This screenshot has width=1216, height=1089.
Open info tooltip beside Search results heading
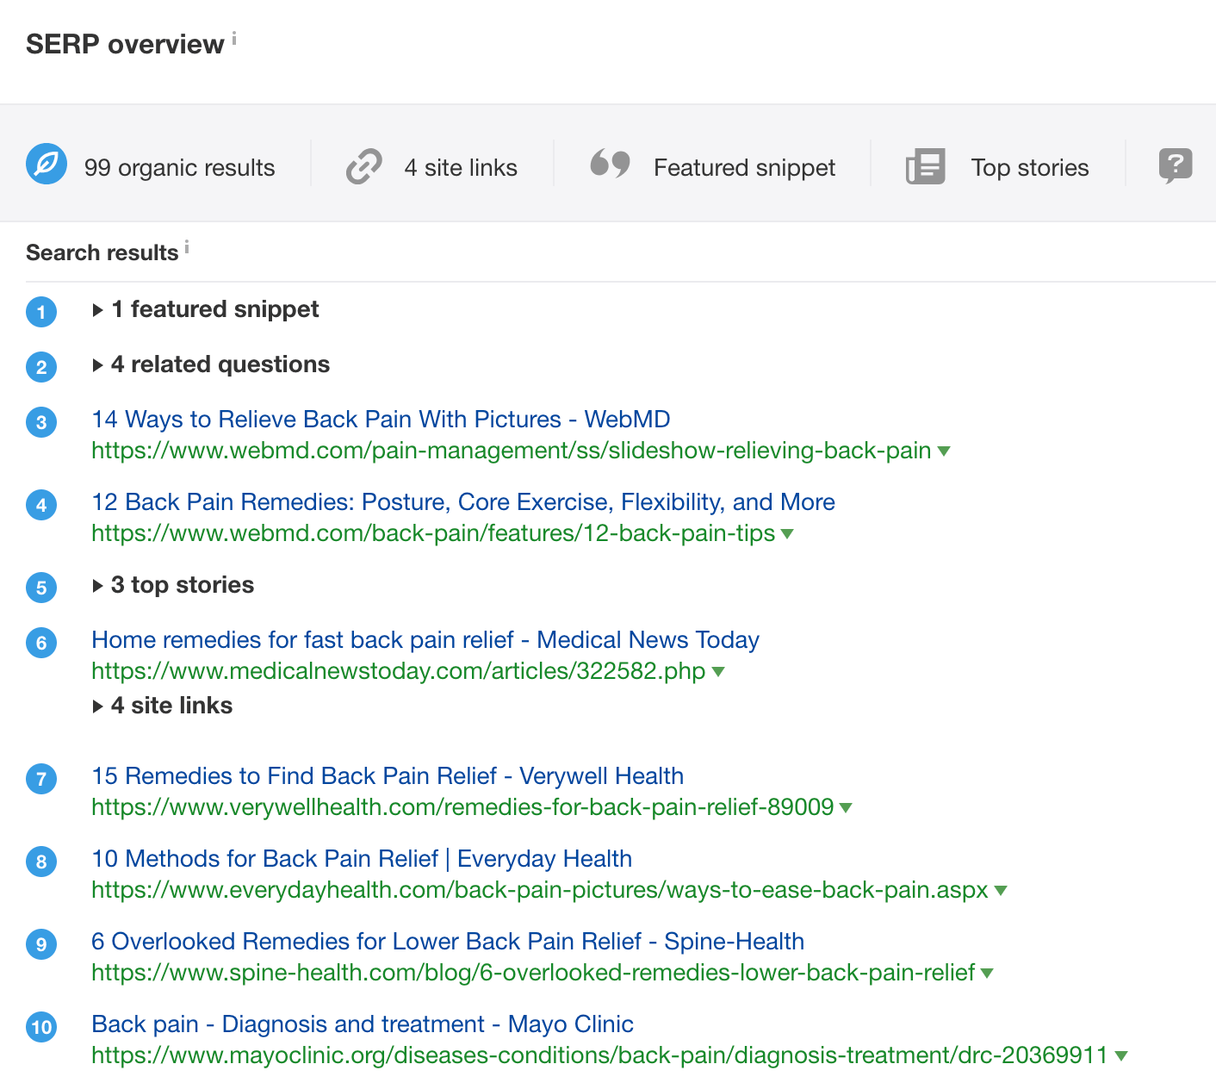(x=187, y=247)
